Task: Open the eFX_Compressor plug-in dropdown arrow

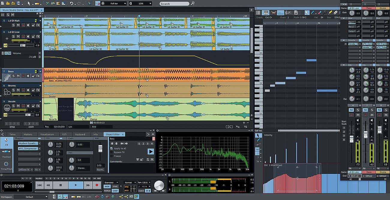Action: 39,149
